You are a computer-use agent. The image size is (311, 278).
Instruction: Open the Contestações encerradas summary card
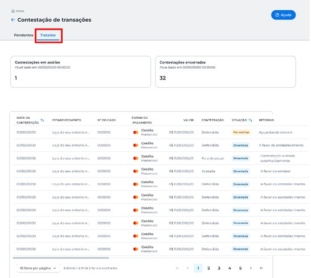pos(226,72)
